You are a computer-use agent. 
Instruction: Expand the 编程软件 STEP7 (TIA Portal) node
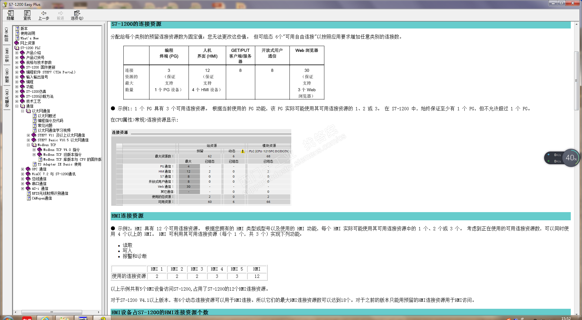point(17,72)
